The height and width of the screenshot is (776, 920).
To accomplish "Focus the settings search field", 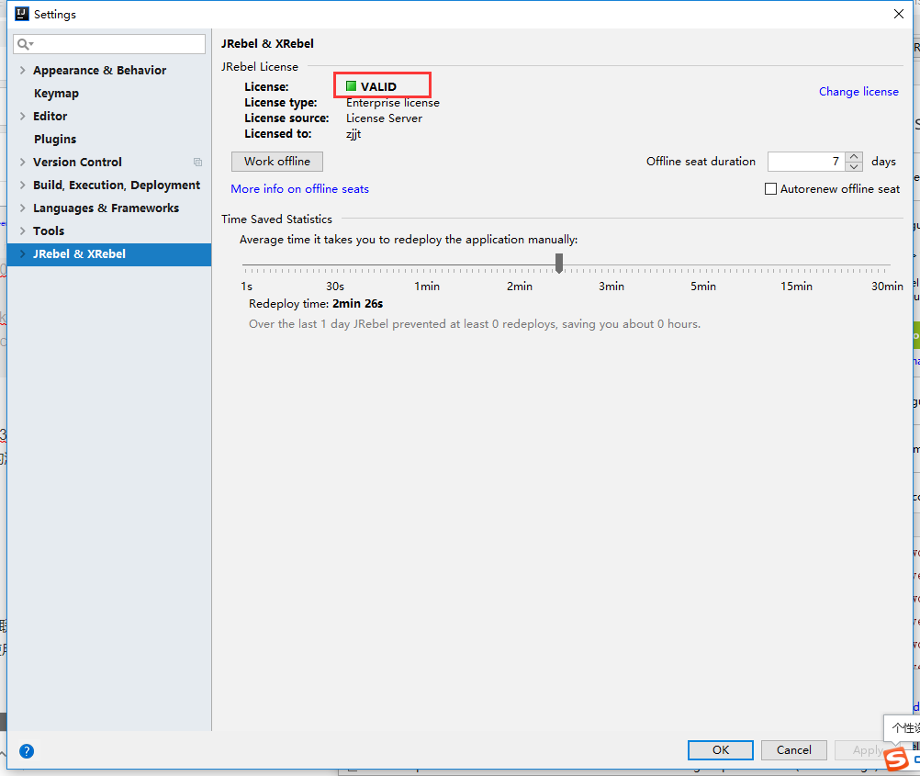I will pos(109,44).
